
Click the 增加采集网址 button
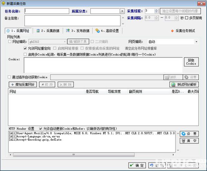click(x=23, y=84)
